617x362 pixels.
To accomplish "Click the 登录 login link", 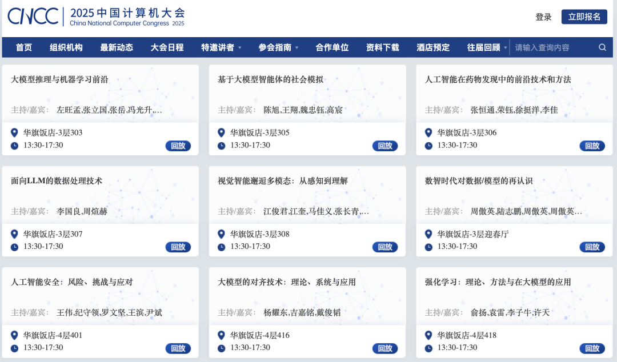I will [543, 17].
